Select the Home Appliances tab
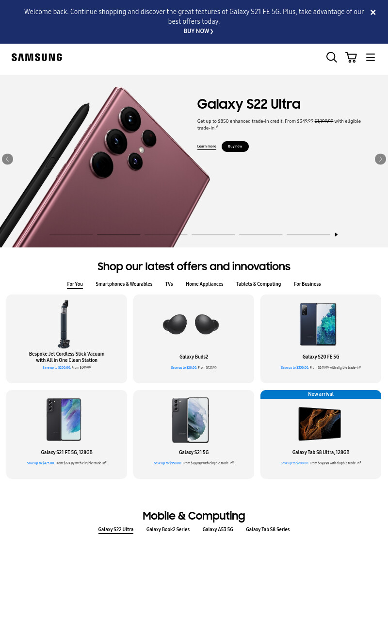The height and width of the screenshot is (621, 388). [205, 284]
